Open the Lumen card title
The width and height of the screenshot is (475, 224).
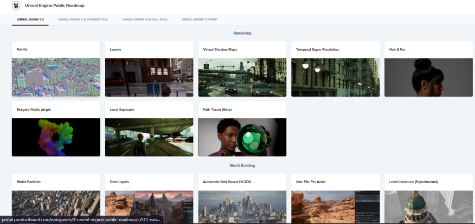coord(116,49)
